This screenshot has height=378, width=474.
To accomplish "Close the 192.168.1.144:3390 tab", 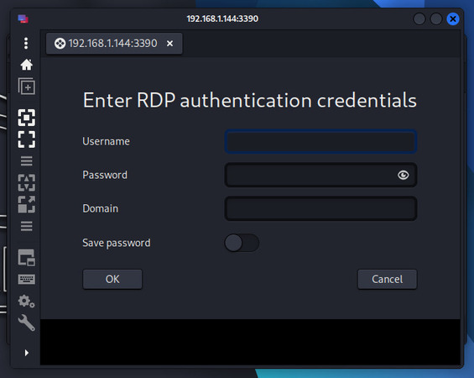I will click(x=170, y=44).
